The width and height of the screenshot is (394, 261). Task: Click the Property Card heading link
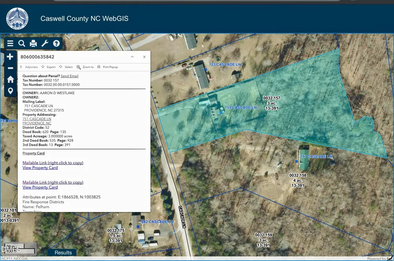click(x=33, y=153)
